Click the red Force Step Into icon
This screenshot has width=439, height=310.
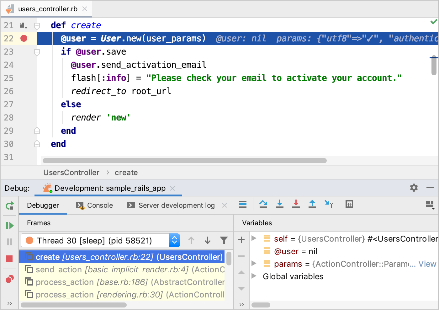pyautogui.click(x=296, y=204)
